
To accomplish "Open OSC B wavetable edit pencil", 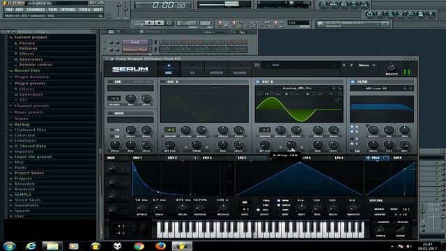I will pyautogui.click(x=337, y=100).
